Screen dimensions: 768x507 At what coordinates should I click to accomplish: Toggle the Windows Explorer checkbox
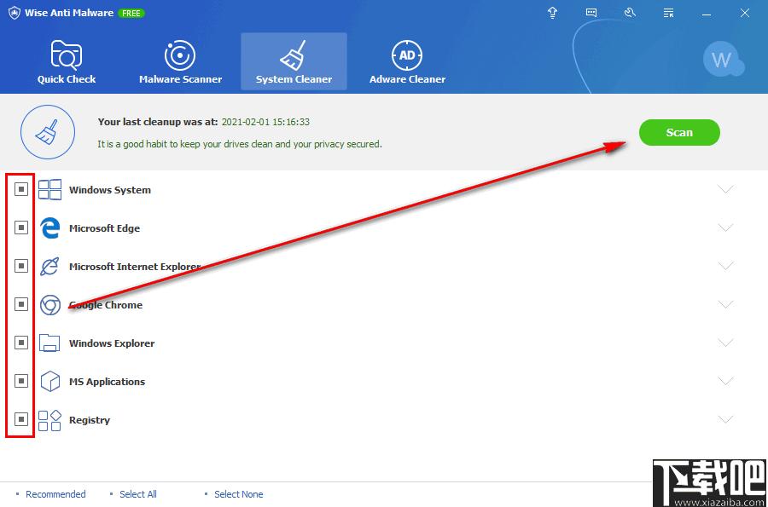pyautogui.click(x=21, y=343)
